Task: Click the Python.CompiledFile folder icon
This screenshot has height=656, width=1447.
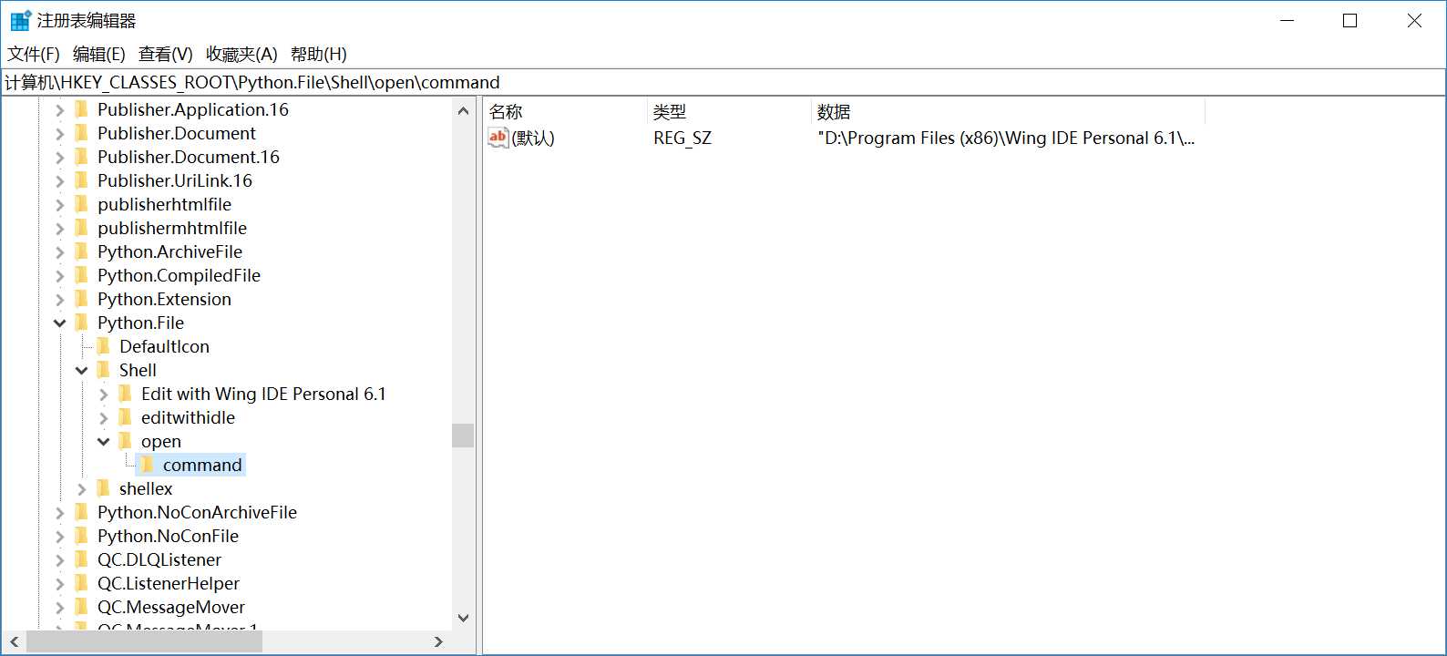Action: (81, 275)
